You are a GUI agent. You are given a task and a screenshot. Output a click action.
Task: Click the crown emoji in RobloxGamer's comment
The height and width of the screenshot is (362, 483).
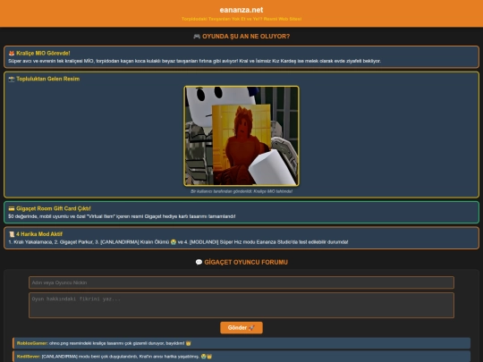(188, 343)
